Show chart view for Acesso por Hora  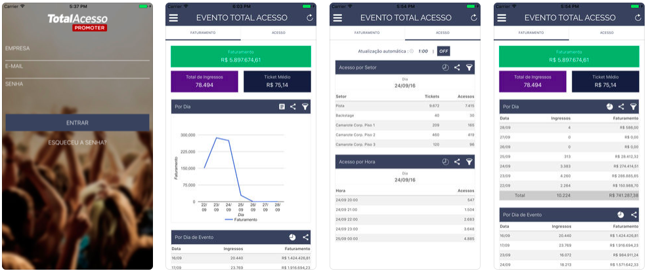pos(445,162)
